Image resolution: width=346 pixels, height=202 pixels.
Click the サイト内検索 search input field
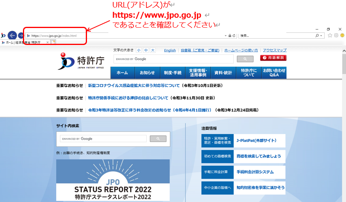(x=104, y=139)
